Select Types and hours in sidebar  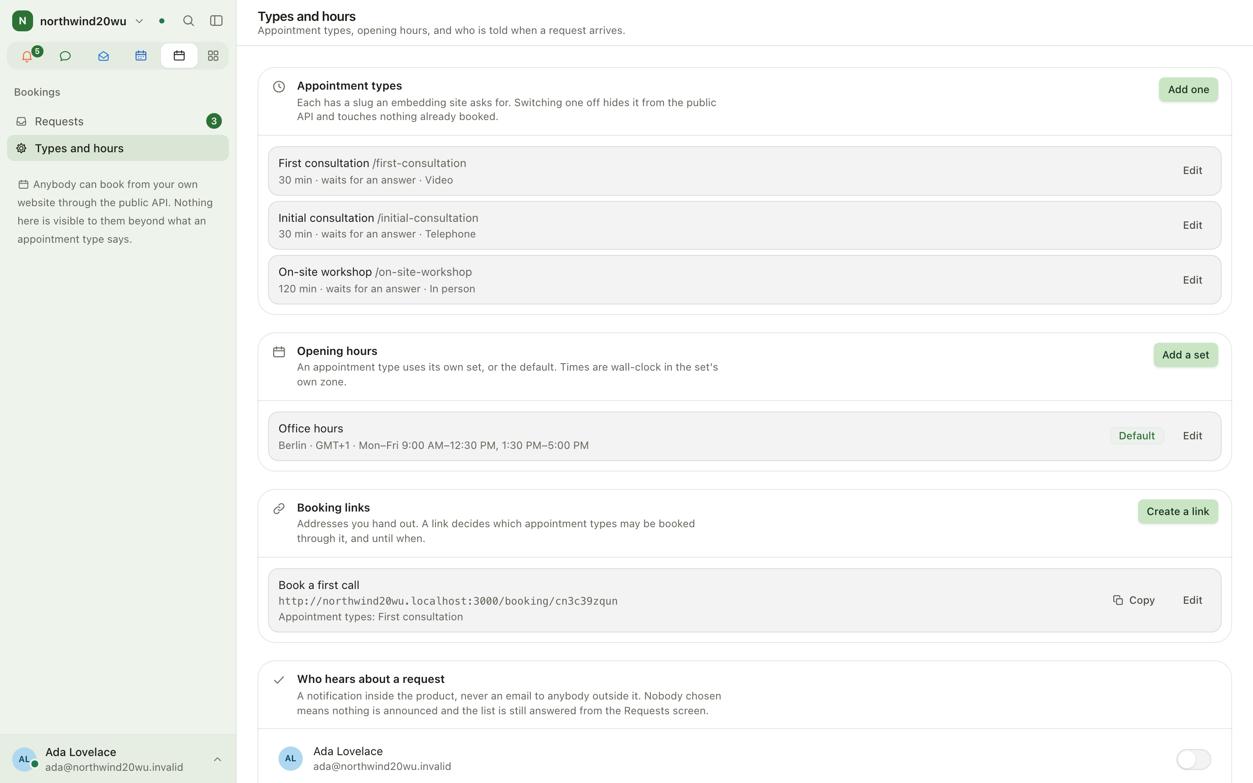pyautogui.click(x=117, y=148)
